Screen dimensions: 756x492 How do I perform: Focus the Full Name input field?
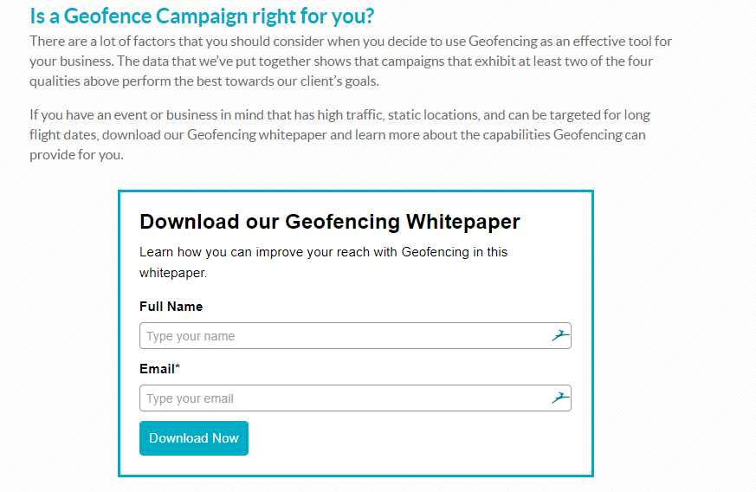(355, 336)
